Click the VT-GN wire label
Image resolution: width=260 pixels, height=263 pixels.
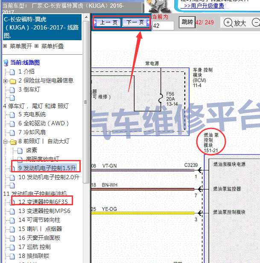click(x=109, y=166)
